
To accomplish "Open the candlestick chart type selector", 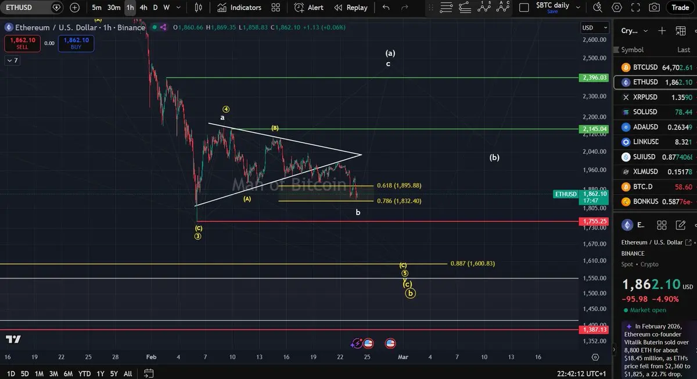I will coord(199,8).
